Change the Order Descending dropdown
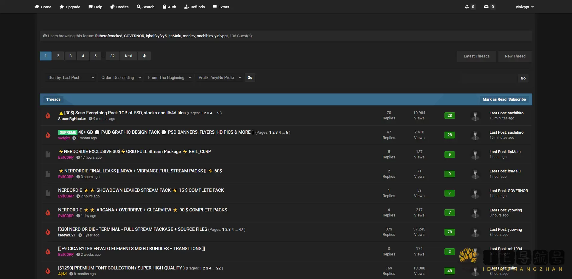The height and width of the screenshot is (279, 572). tap(121, 77)
